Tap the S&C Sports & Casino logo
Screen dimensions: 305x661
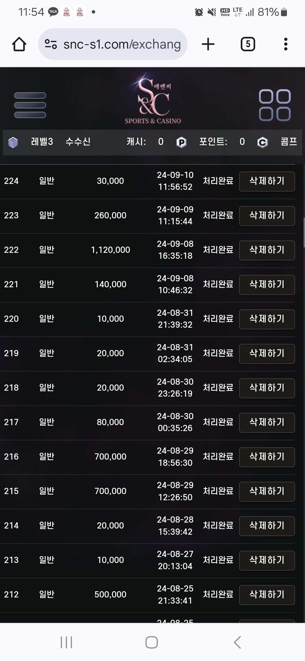pos(153,98)
